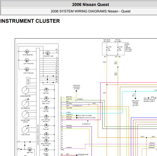Click the 'HOT AT ALL TIMES' label
The height and width of the screenshot is (156, 157).
(x=118, y=41)
